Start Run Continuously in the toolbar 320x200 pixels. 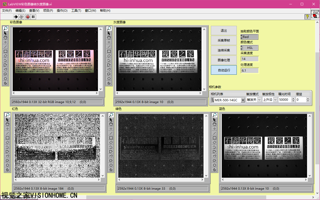point(21,17)
